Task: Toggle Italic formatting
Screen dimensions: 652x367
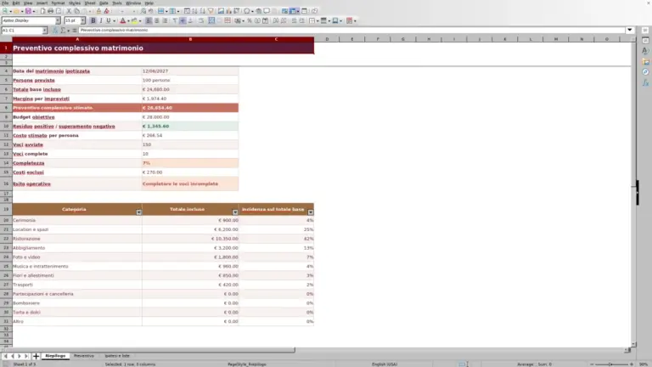Action: (x=101, y=20)
